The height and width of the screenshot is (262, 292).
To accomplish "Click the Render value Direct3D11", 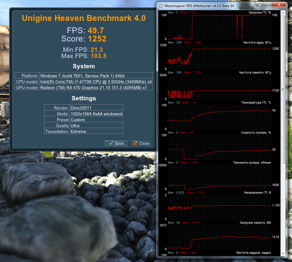I will point(81,108).
